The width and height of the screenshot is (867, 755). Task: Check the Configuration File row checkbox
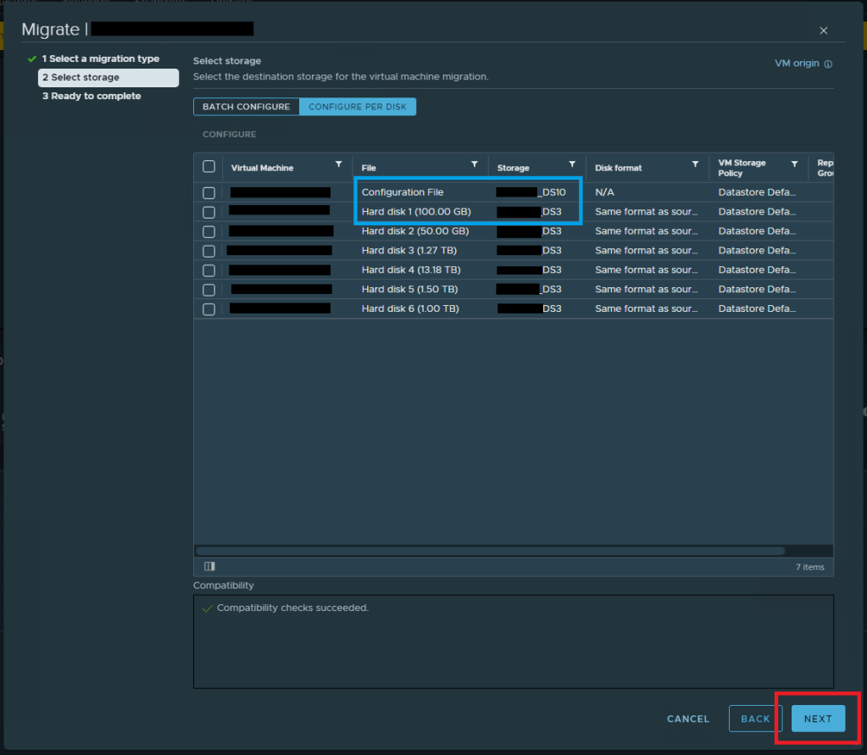[209, 192]
